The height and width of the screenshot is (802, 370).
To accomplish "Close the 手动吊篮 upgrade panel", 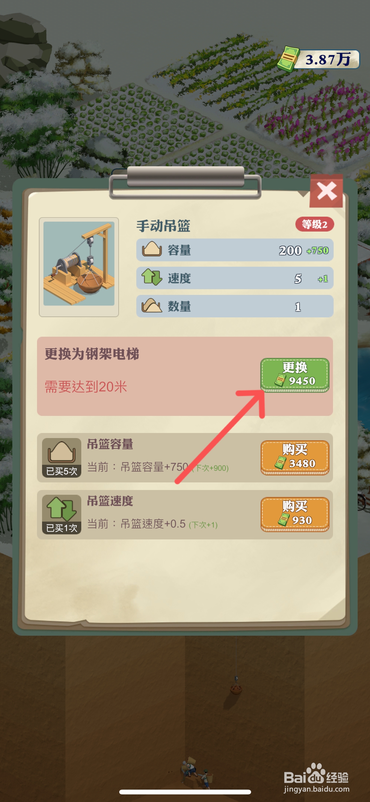I will coord(326,191).
